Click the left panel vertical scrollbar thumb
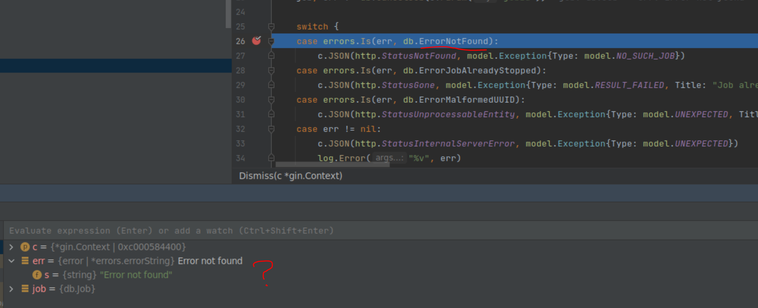Image resolution: width=758 pixels, height=308 pixels. click(x=228, y=14)
